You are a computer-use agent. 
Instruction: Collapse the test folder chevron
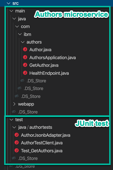click(x=11, y=120)
